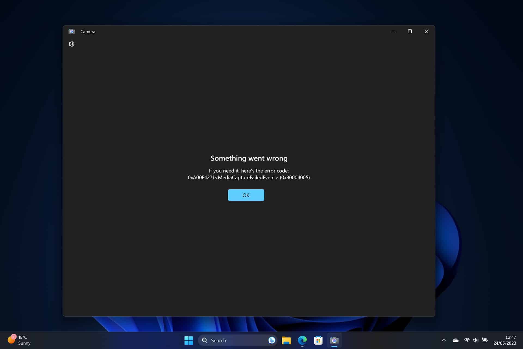Open clock showing 12:47 24/05/2023
The height and width of the screenshot is (349, 523).
tap(505, 340)
